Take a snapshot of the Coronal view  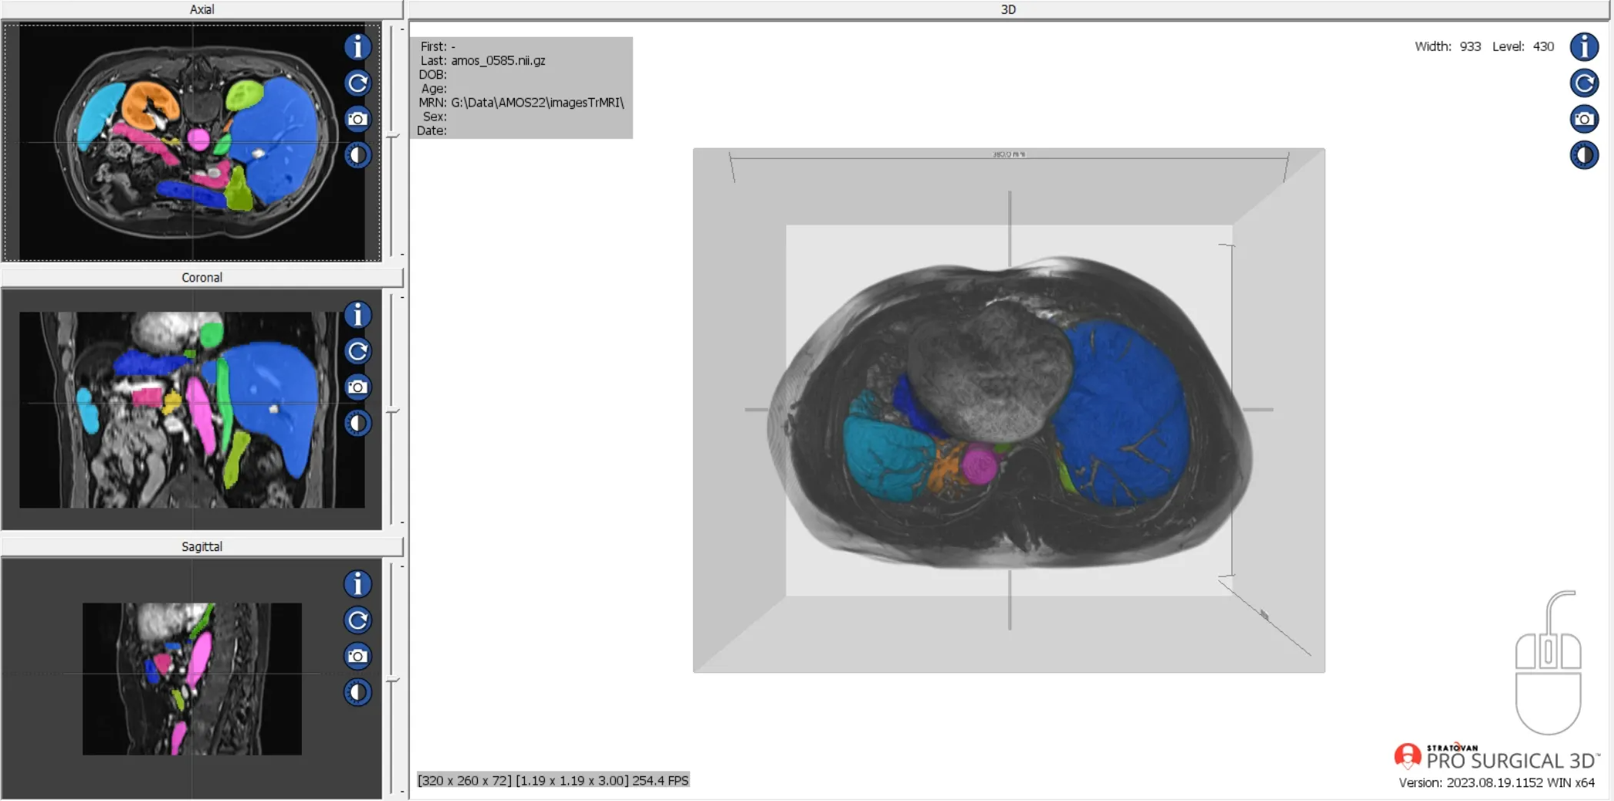pyautogui.click(x=357, y=387)
